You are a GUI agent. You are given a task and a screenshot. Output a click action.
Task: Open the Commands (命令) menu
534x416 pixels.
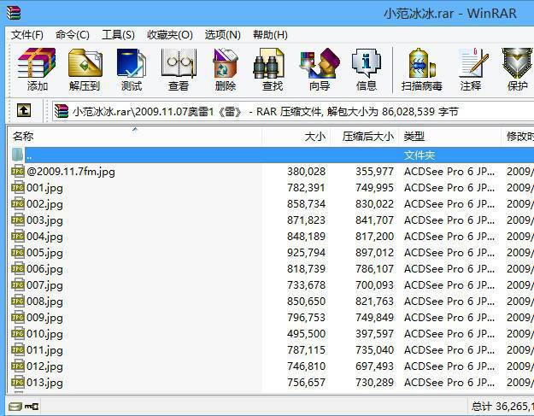click(73, 35)
